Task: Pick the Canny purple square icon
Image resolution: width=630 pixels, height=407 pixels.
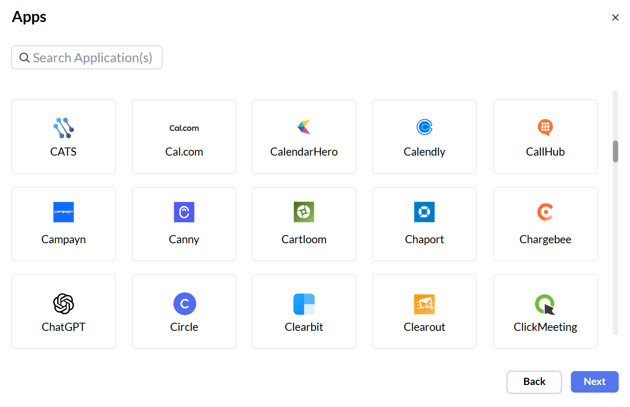Action: [184, 212]
